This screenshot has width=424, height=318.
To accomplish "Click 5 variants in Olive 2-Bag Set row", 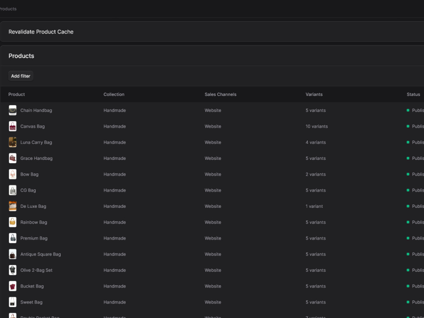I will click(315, 270).
